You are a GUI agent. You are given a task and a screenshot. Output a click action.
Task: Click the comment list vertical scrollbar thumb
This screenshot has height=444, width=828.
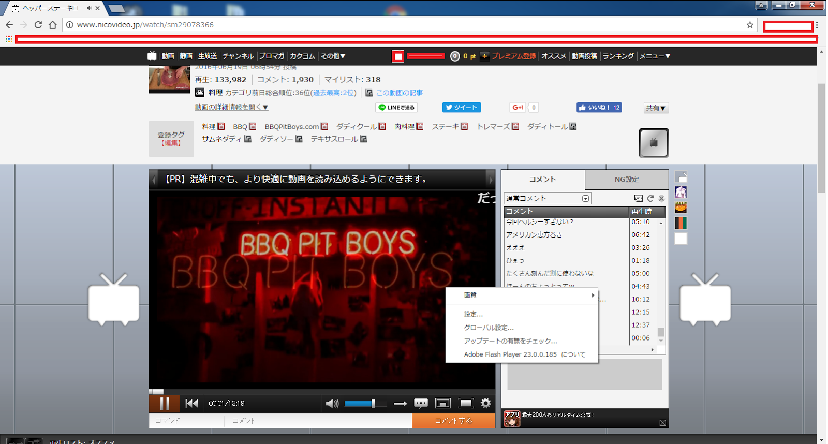pos(661,332)
